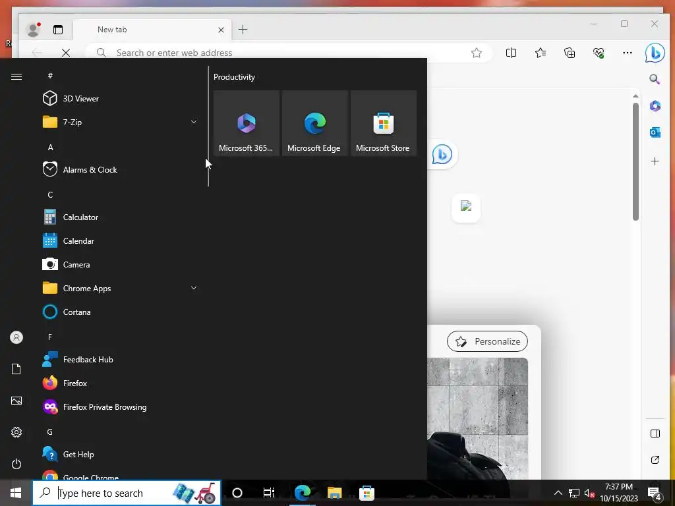The width and height of the screenshot is (675, 506).
Task: Open a new tab with plus button
Action: pos(243,29)
